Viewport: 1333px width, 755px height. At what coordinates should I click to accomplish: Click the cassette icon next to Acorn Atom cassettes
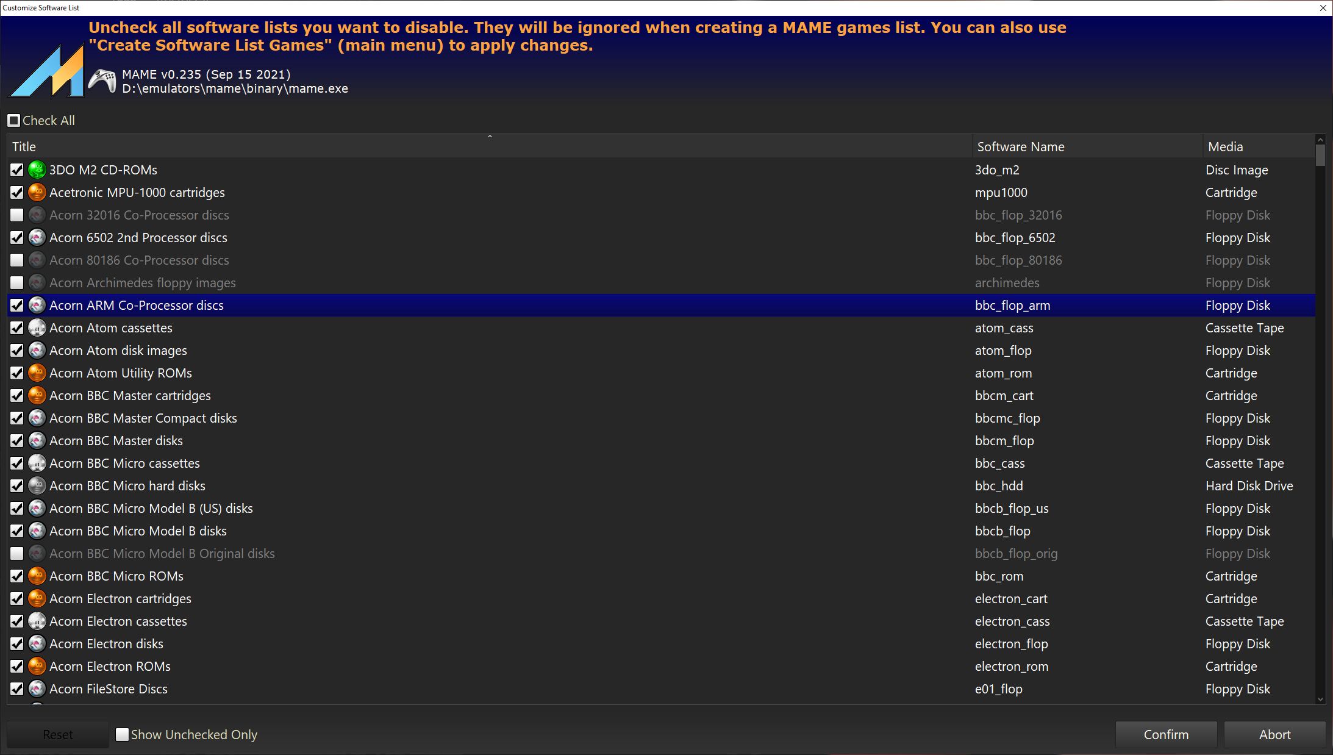[x=37, y=327]
